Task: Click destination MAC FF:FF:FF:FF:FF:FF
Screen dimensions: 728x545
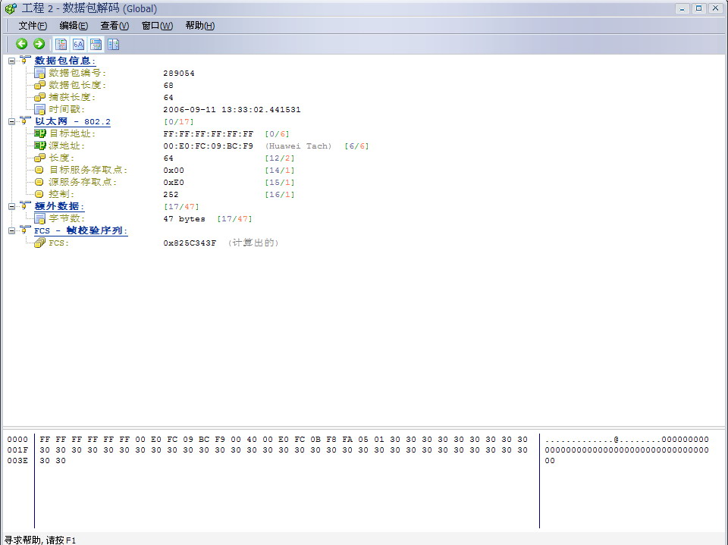Action: (x=208, y=133)
